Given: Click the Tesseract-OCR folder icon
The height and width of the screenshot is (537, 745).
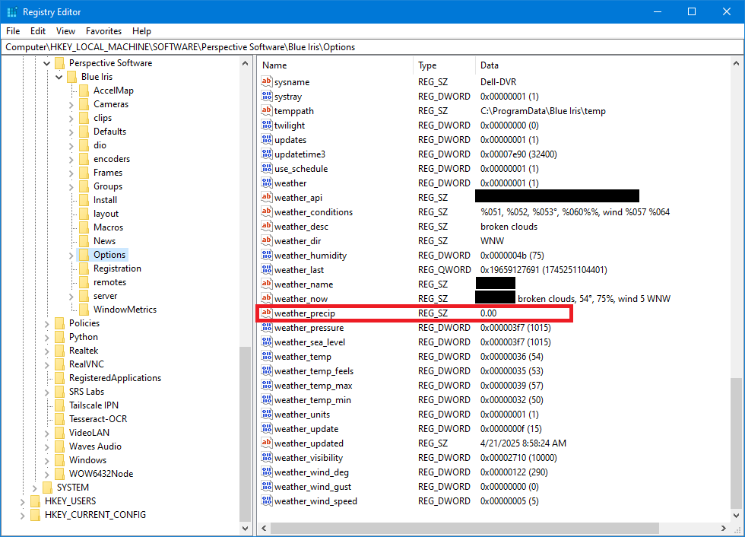Looking at the screenshot, I should (x=59, y=419).
